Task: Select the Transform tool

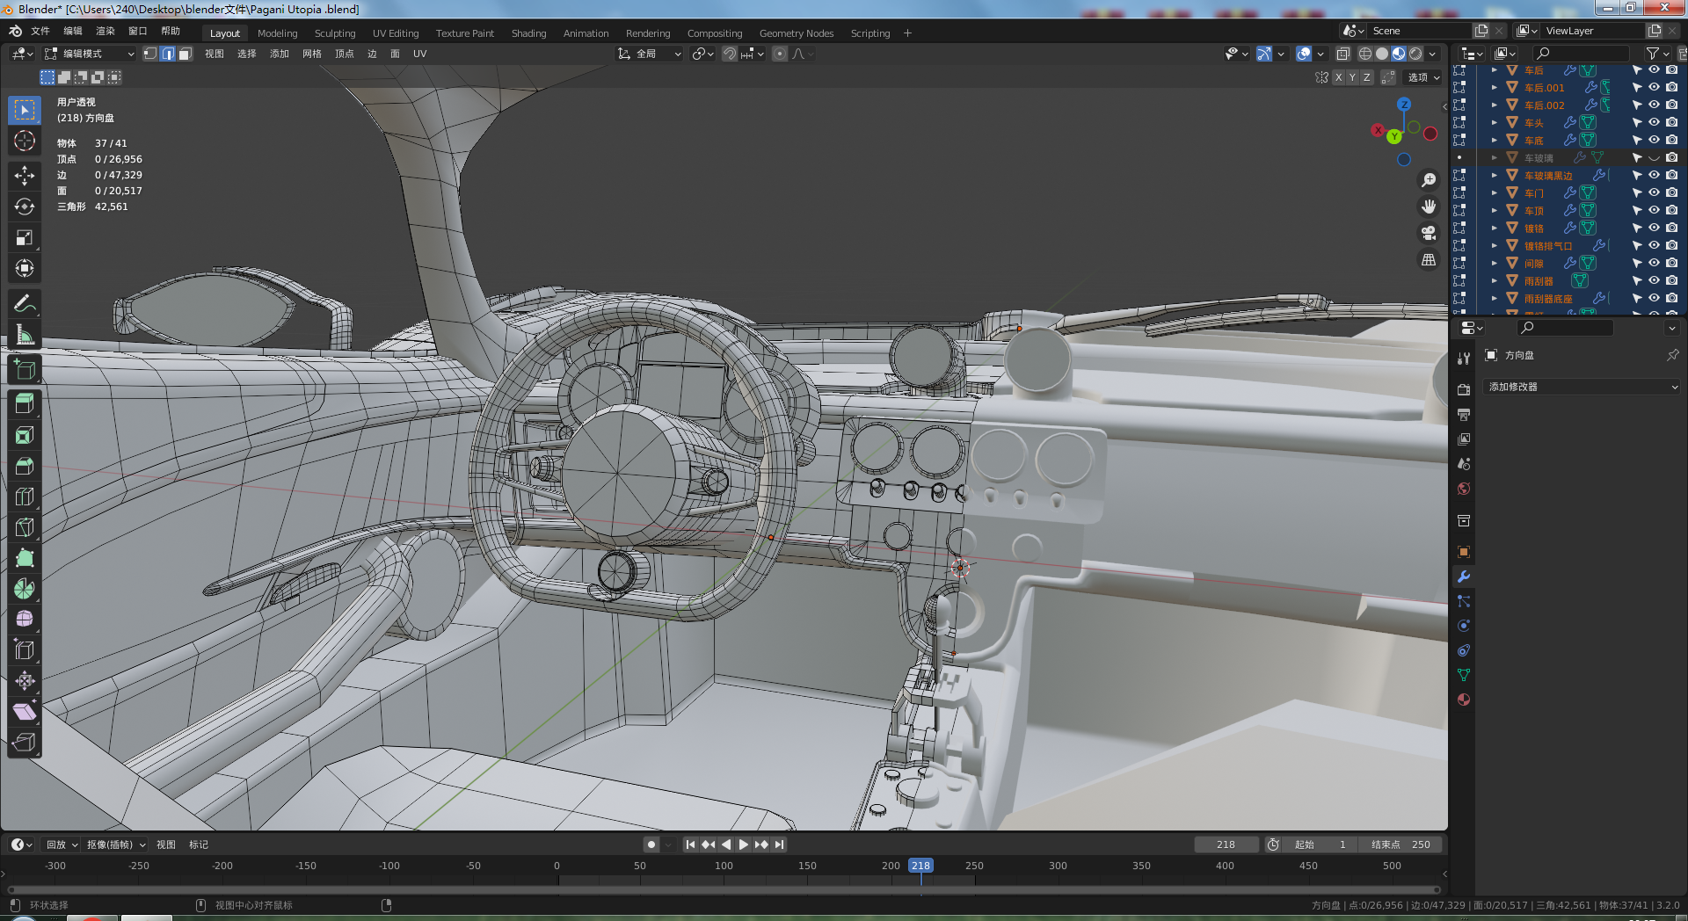Action: pos(25,268)
